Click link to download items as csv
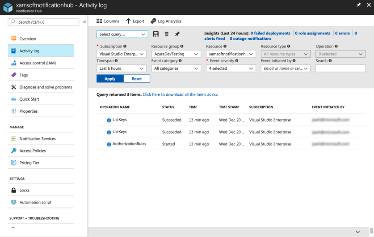 pyautogui.click(x=181, y=94)
